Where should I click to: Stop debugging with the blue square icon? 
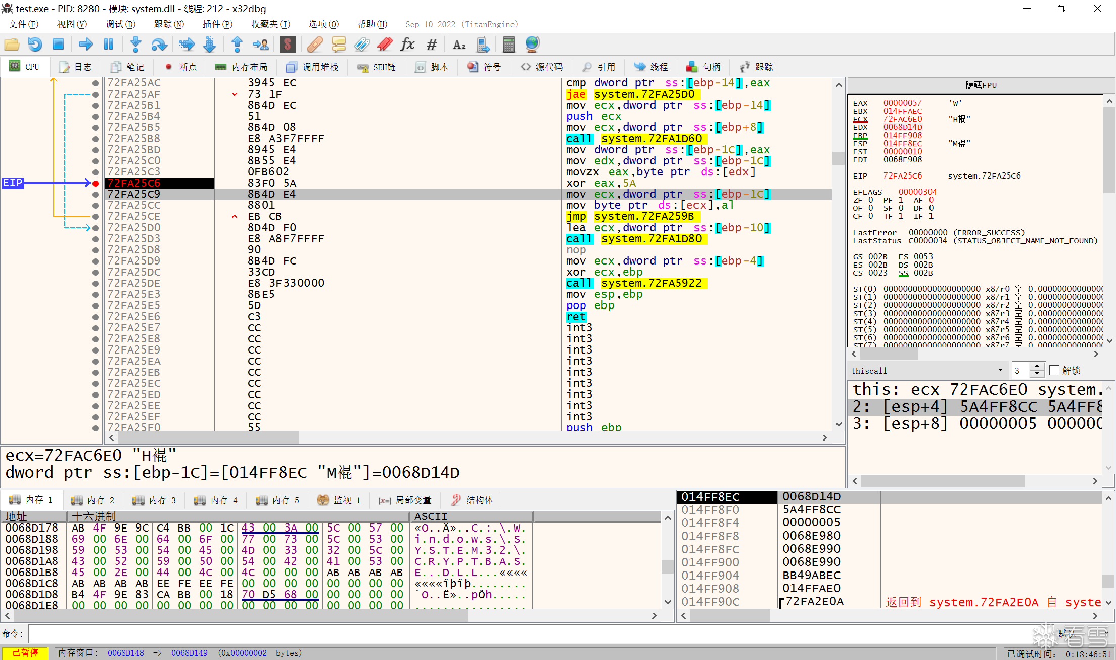pyautogui.click(x=58, y=45)
